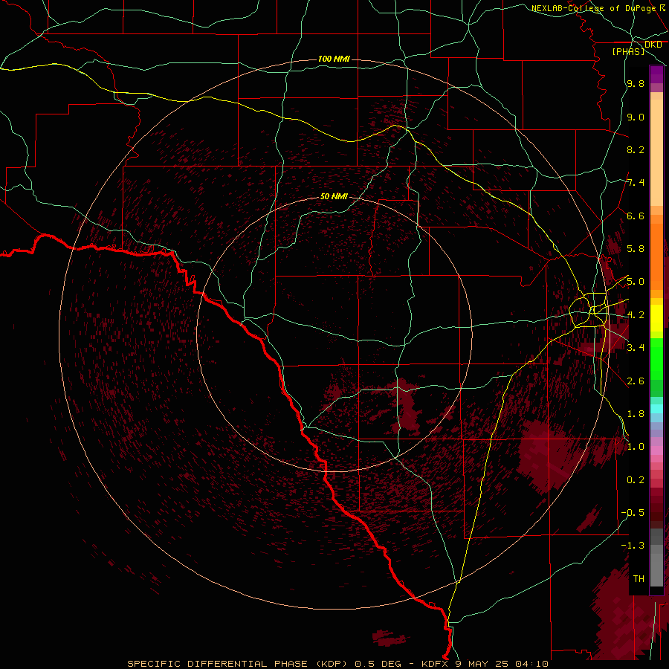
Task: Click the [PHAS] units label above color bar
Action: point(628,51)
